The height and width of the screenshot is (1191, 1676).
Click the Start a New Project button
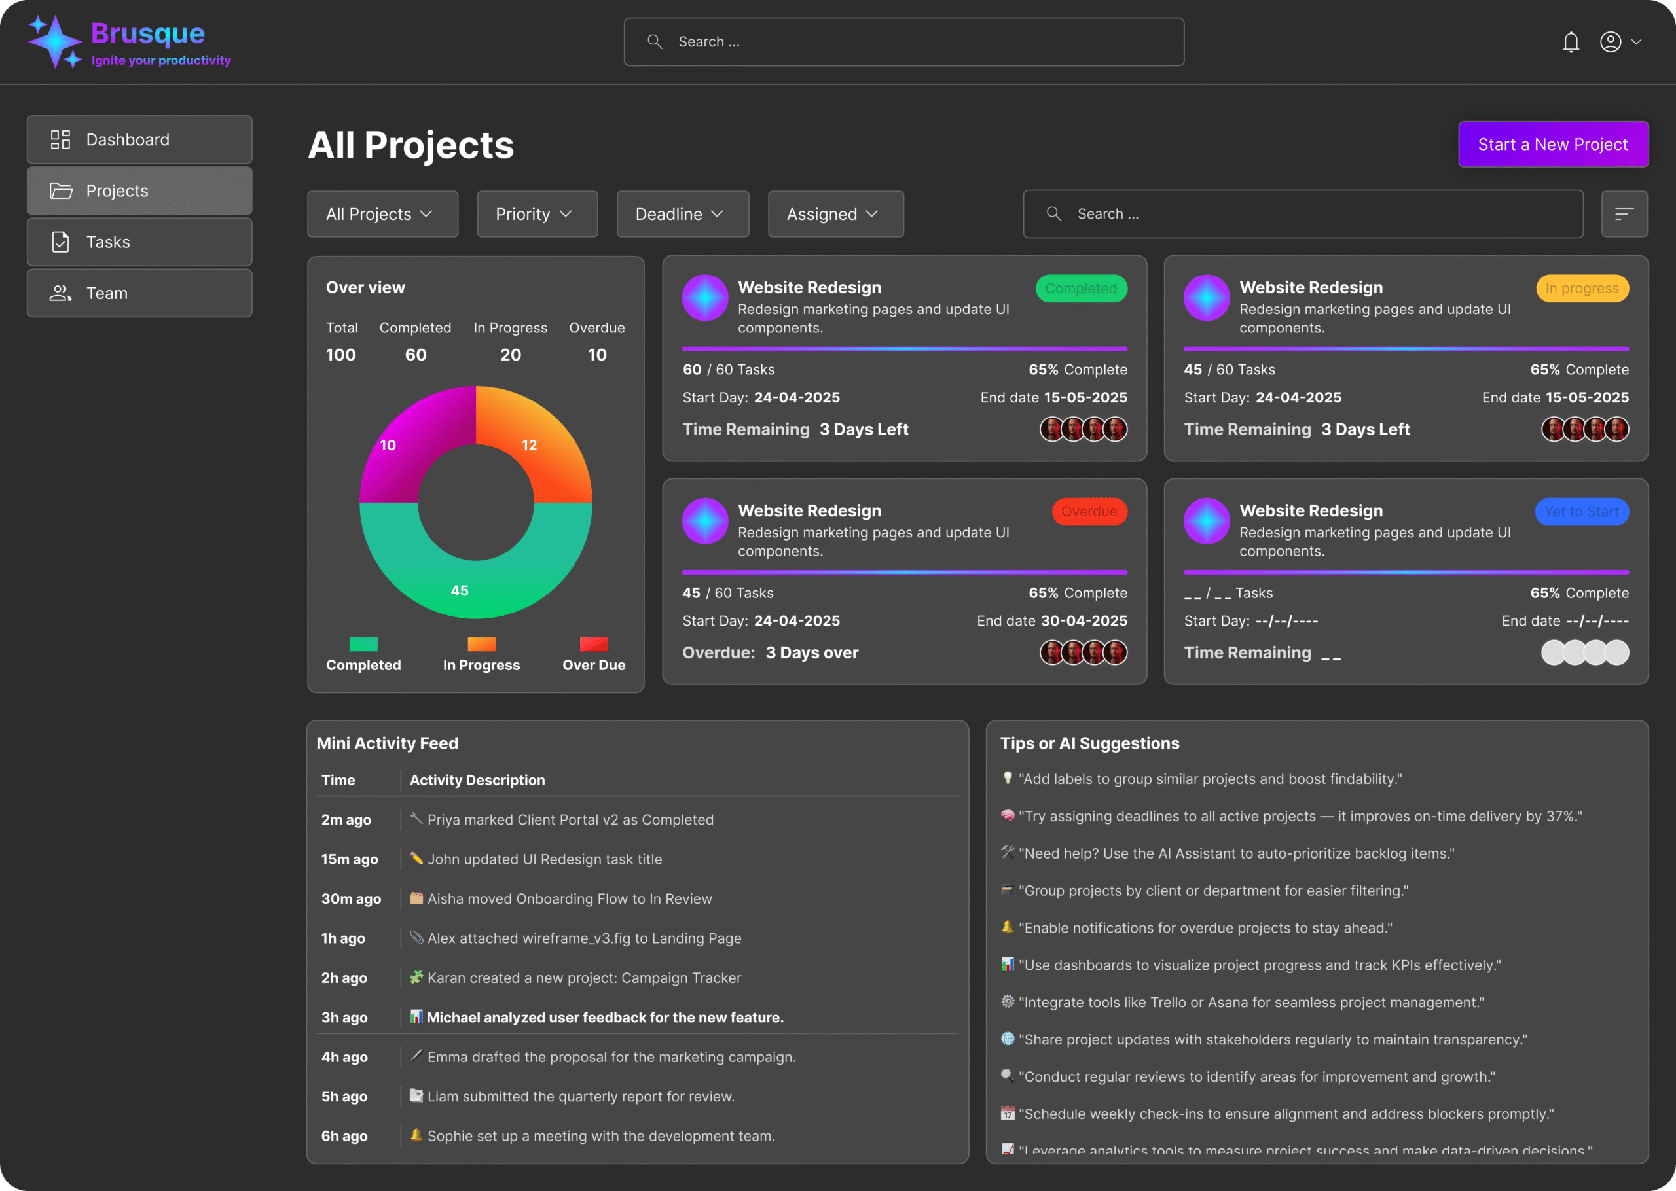1553,145
